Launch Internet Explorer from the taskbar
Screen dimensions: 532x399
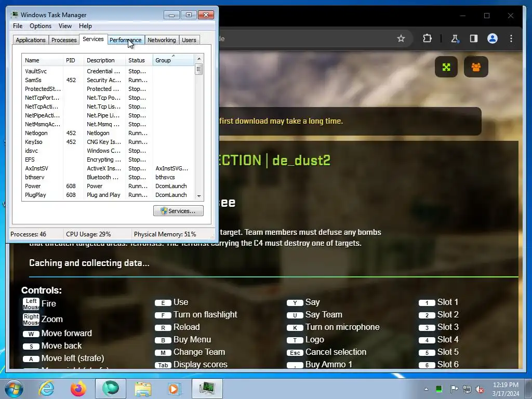tap(46, 389)
